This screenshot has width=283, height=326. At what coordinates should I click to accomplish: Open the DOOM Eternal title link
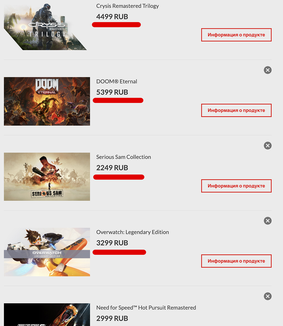[117, 81]
